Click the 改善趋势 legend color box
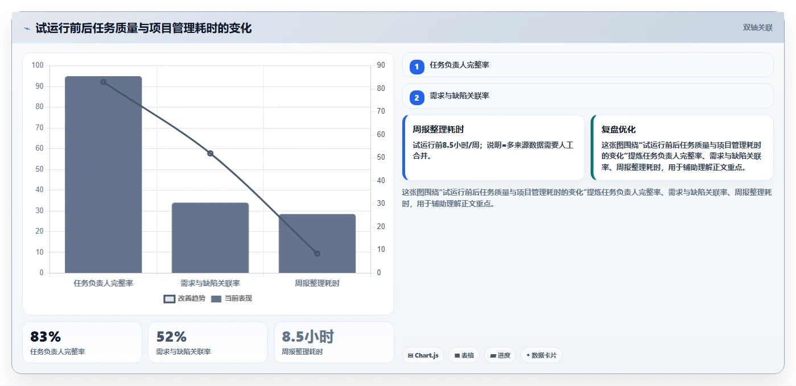 point(169,299)
